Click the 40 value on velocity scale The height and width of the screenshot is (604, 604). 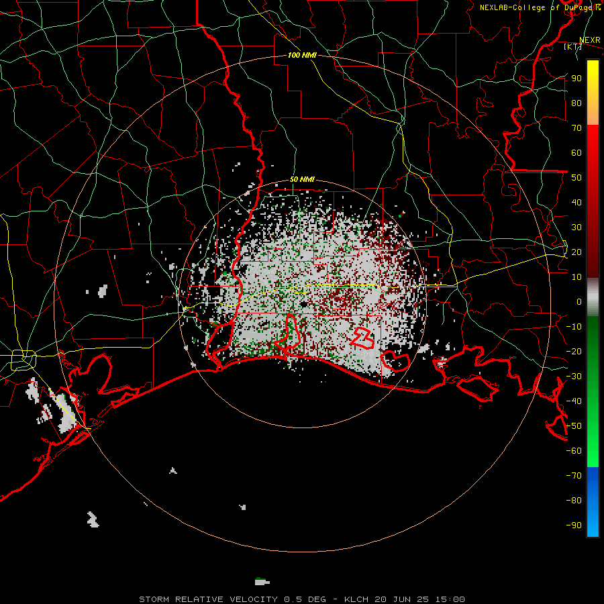click(x=576, y=203)
